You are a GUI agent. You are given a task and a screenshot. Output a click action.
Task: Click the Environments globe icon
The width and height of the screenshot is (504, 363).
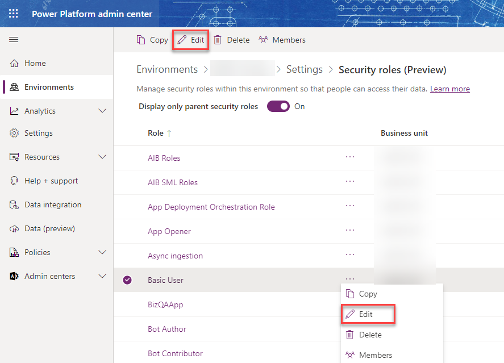[14, 87]
